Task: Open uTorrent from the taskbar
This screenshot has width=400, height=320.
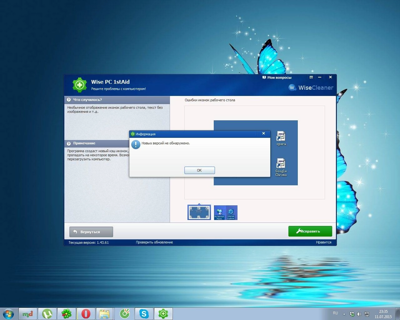Action: (47, 314)
